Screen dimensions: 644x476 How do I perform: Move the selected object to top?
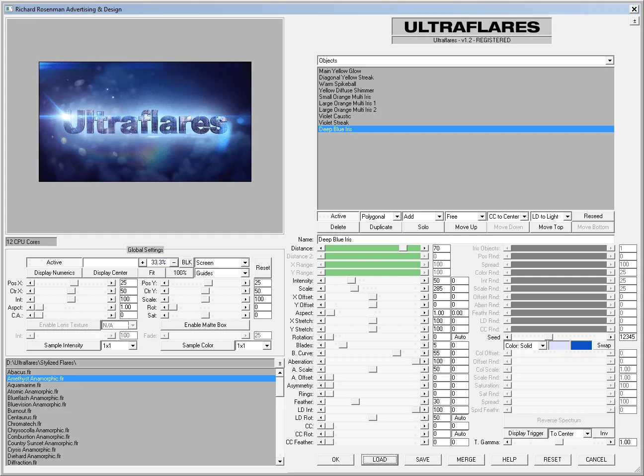[551, 227]
